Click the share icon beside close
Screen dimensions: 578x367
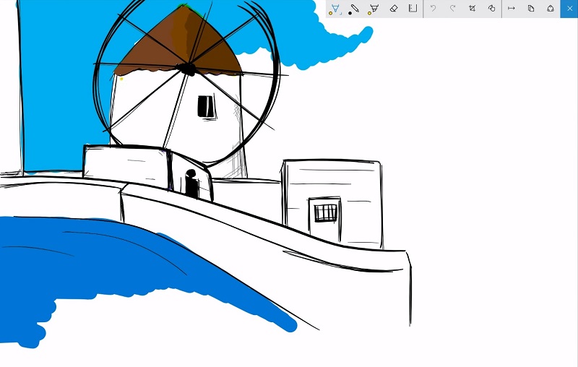[x=551, y=8]
